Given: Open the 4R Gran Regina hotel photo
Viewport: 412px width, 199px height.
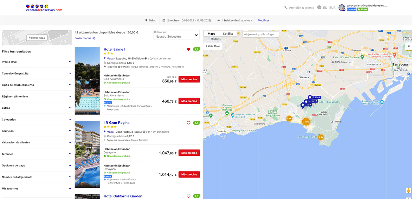Looking at the screenshot, I should pyautogui.click(x=87, y=154).
